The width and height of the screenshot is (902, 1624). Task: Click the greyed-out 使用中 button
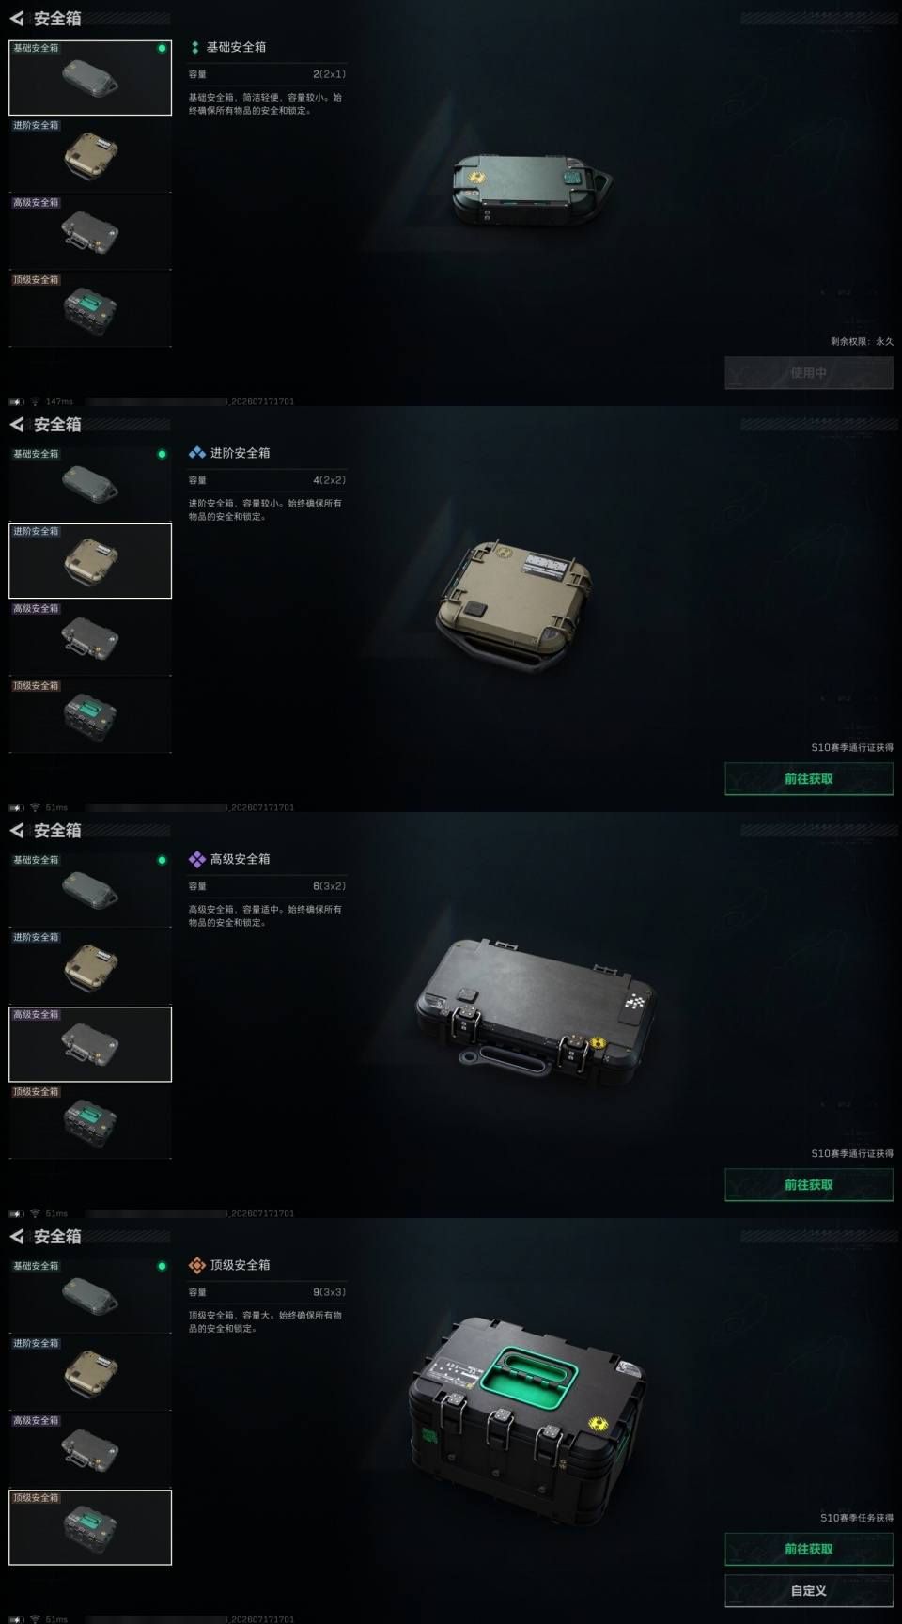pos(809,373)
